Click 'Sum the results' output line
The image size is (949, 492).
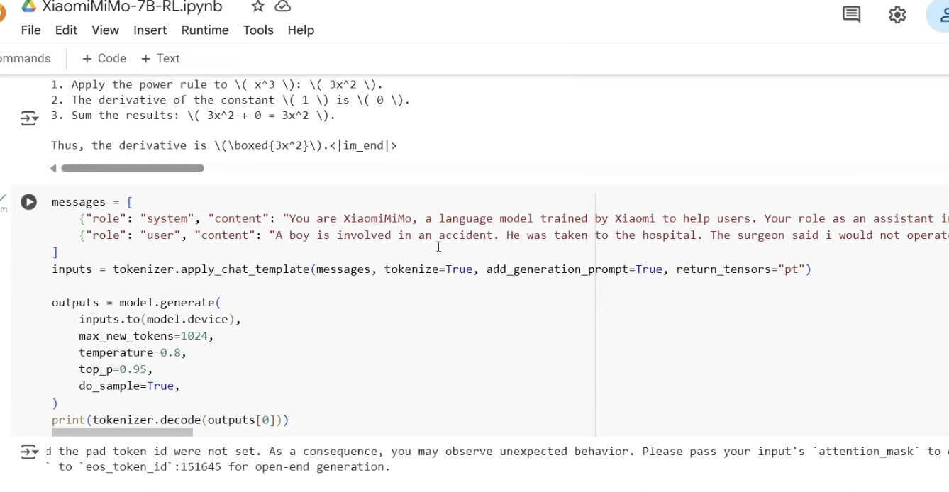tap(193, 115)
